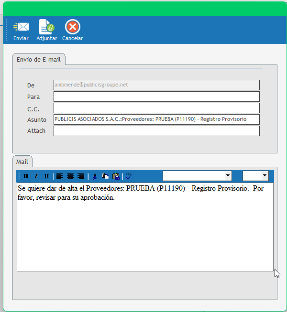The width and height of the screenshot is (287, 312).
Task: Open the font size dropdown
Action: point(265,176)
